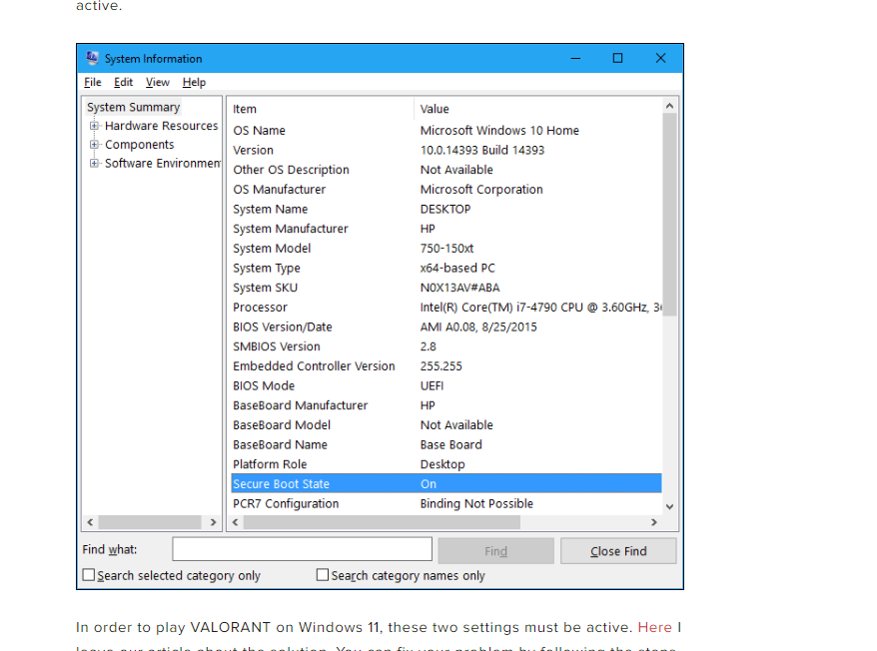Select System Summary in the left pane
Image resolution: width=877 pixels, height=651 pixels.
tap(133, 107)
